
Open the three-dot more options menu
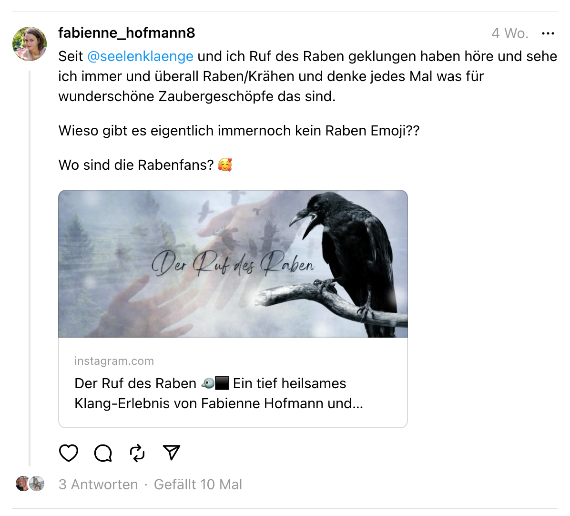click(548, 33)
